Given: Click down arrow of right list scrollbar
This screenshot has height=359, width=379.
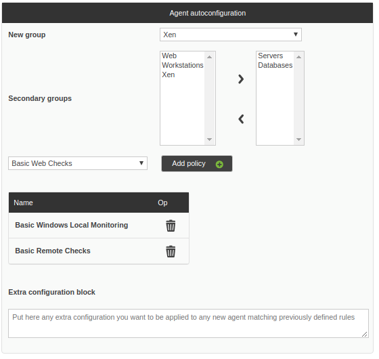Looking at the screenshot, I should click(298, 140).
